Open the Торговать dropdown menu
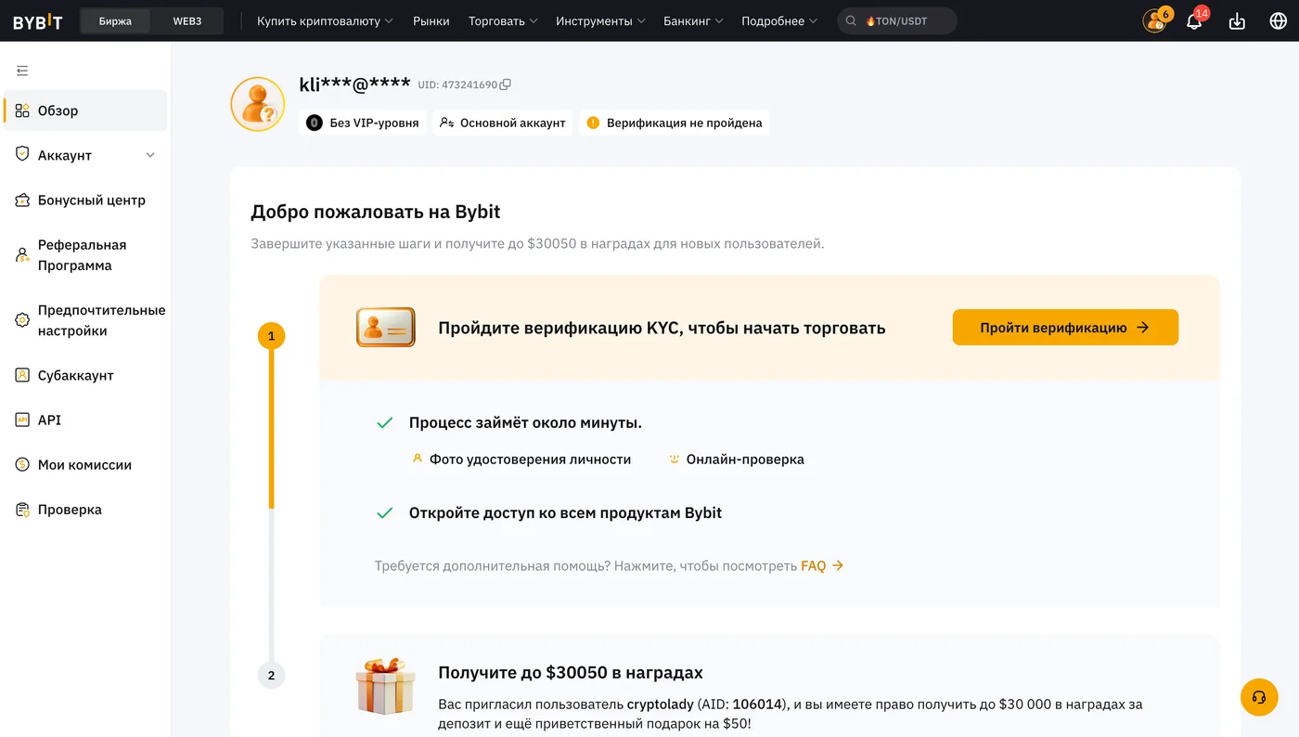Image resolution: width=1299 pixels, height=737 pixels. (503, 21)
